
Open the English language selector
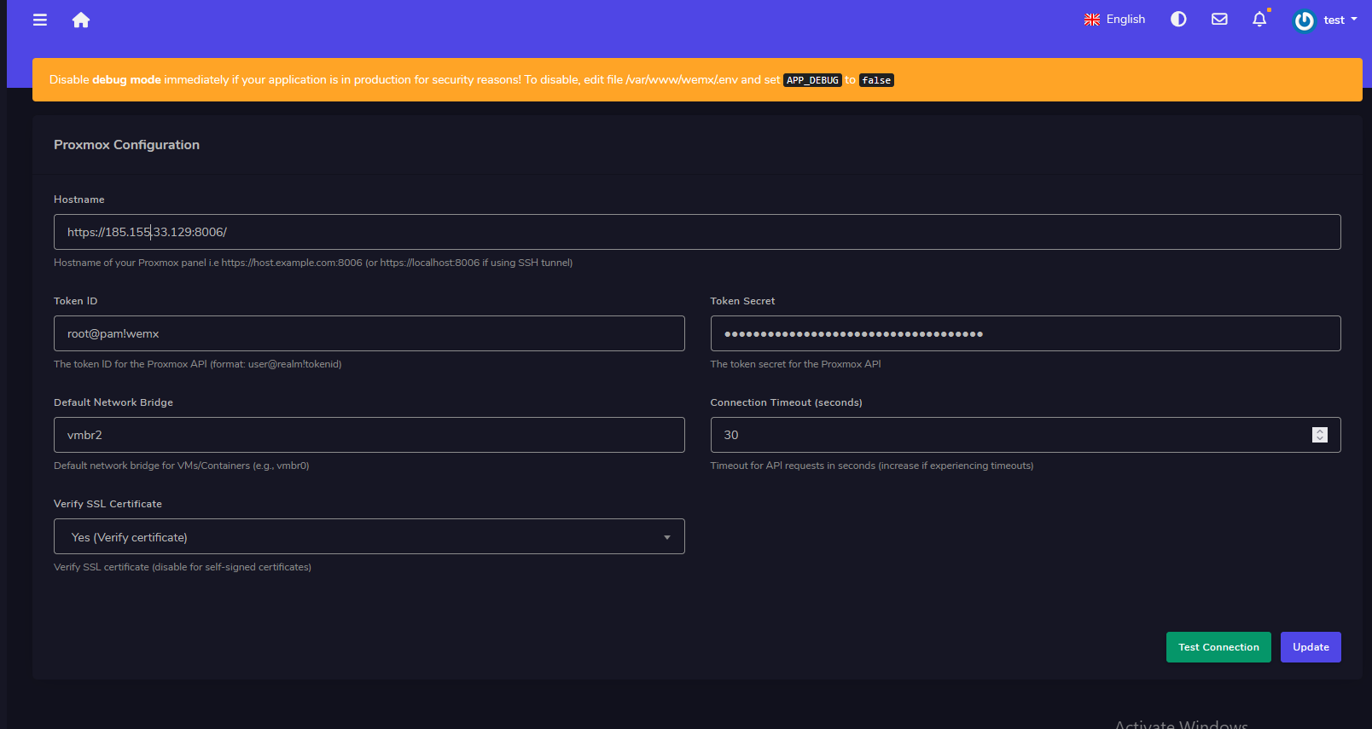(x=1115, y=20)
